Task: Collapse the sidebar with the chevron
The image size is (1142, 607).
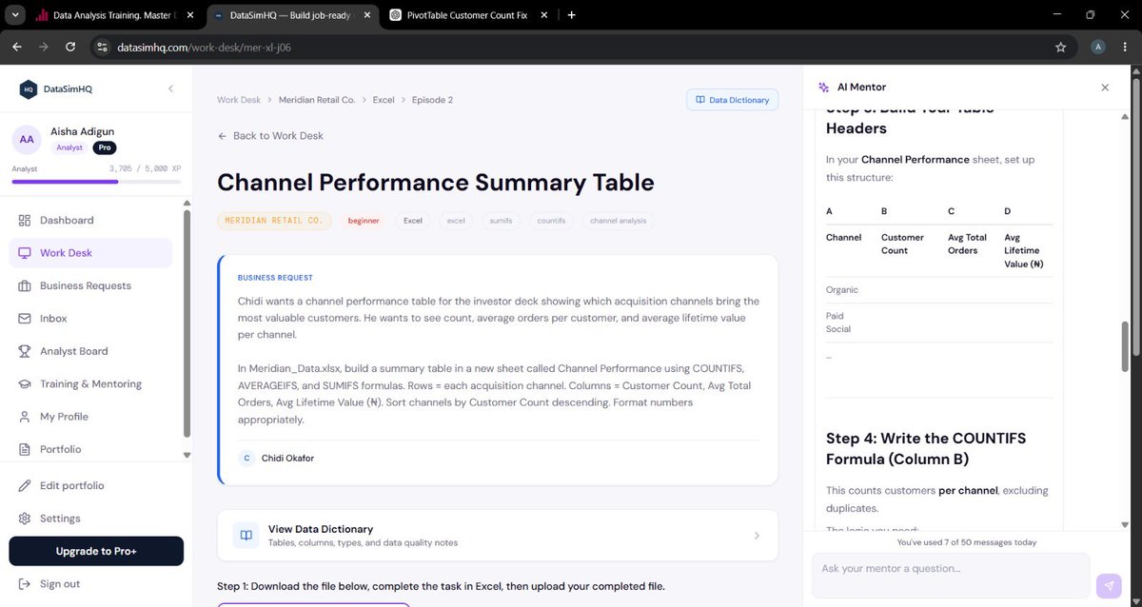Action: click(170, 88)
